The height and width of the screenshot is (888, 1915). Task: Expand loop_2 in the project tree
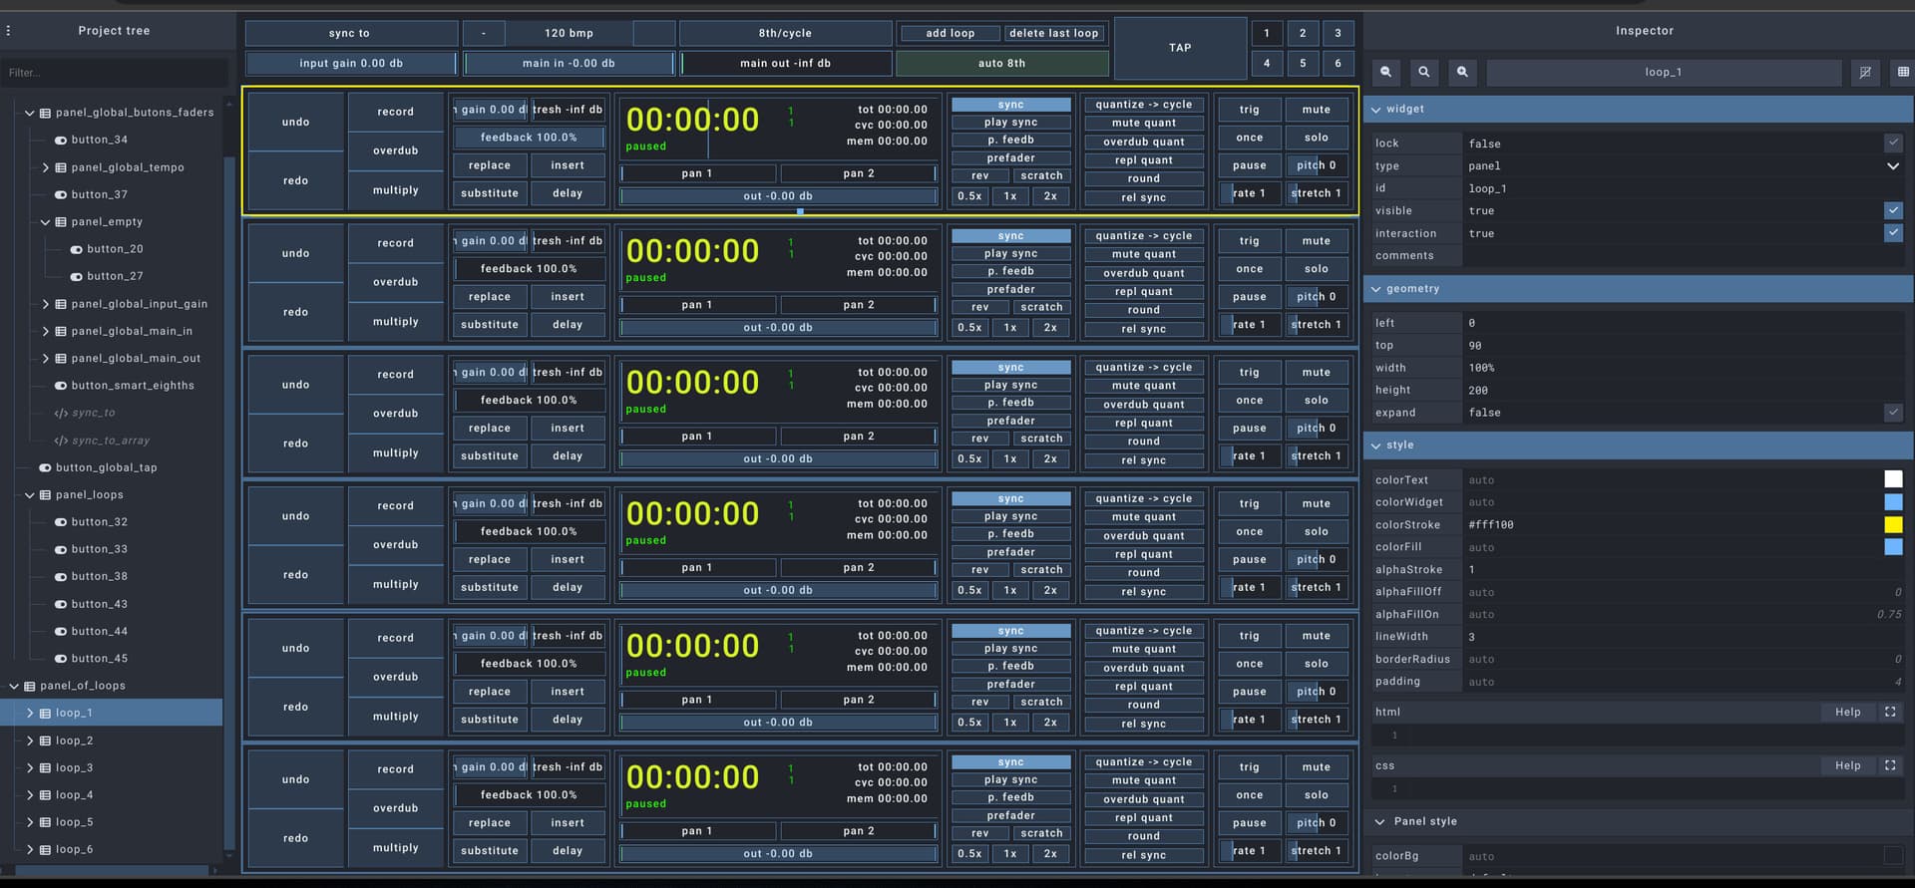(x=30, y=740)
